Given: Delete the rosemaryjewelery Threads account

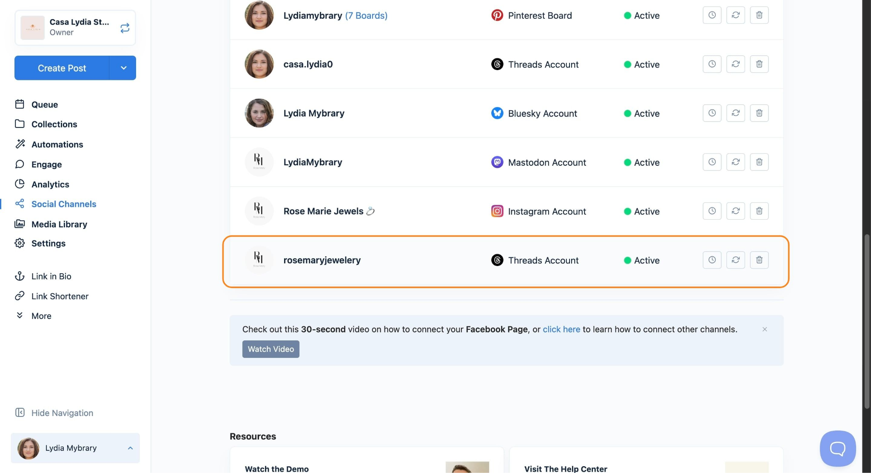Looking at the screenshot, I should (x=759, y=260).
